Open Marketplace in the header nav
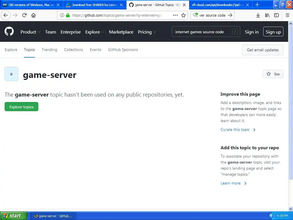Viewport: 293px width, 220px height. [121, 32]
